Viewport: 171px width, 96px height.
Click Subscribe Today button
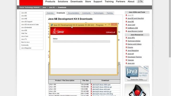tap(137, 79)
